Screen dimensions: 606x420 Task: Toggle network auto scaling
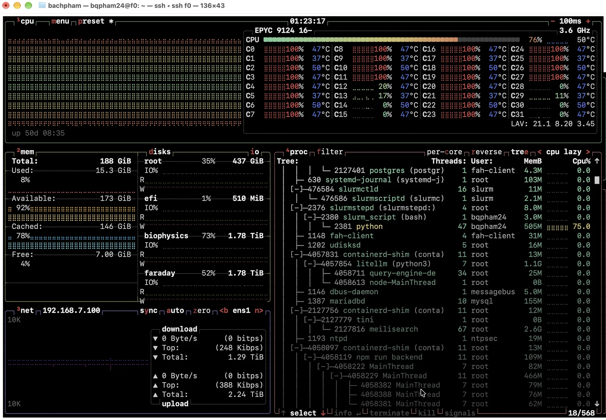[x=175, y=310]
